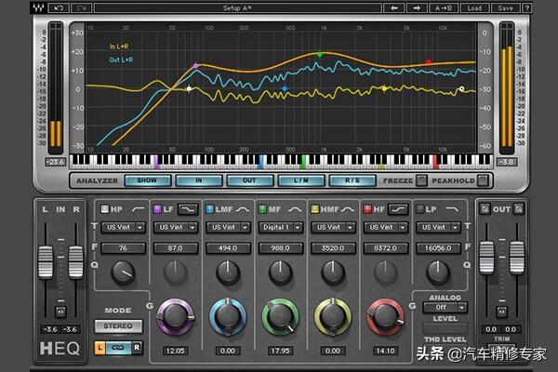Click the Waves logo icon

[x=38, y=7]
